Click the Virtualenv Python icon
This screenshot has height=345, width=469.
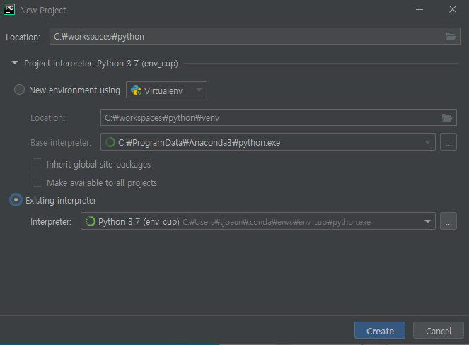(136, 90)
